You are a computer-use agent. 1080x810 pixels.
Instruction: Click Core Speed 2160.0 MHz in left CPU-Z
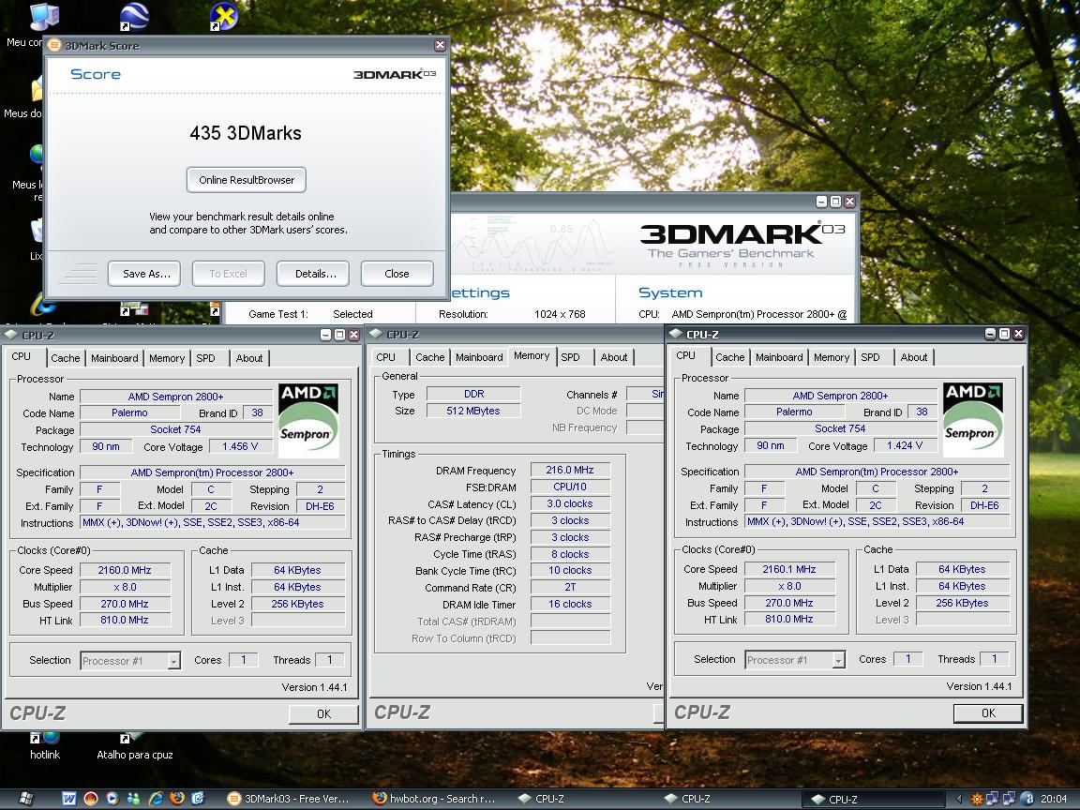tap(125, 570)
